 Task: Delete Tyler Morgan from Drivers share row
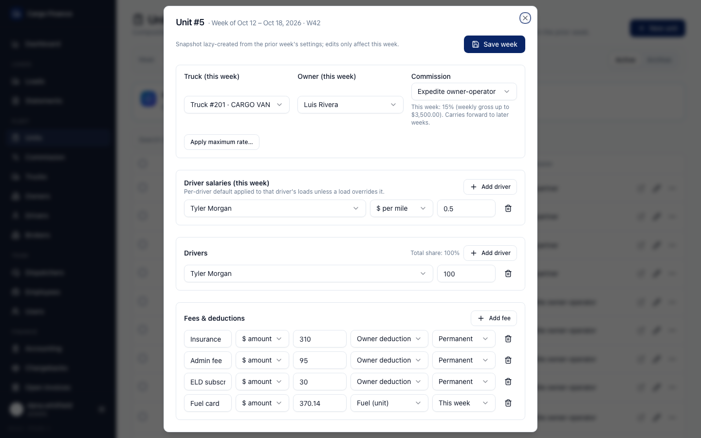coord(508,274)
